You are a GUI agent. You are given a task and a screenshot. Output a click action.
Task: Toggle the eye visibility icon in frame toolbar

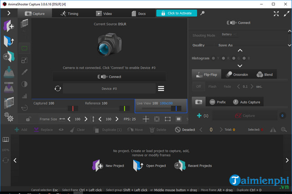(61, 130)
